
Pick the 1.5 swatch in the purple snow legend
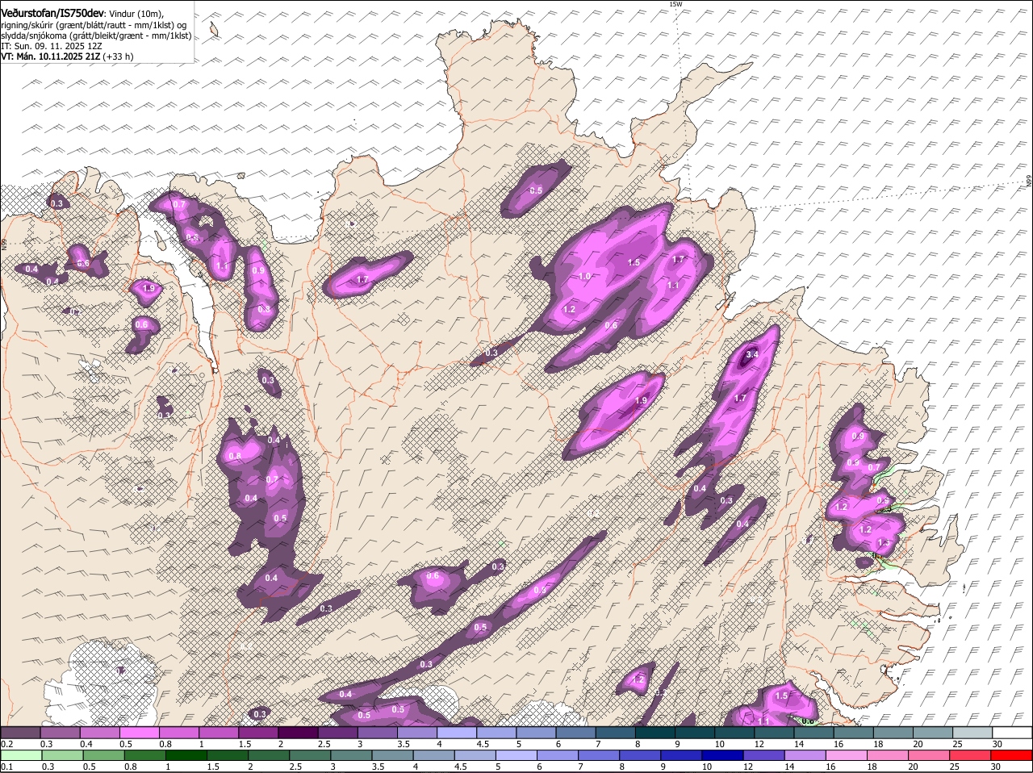pyautogui.click(x=258, y=732)
